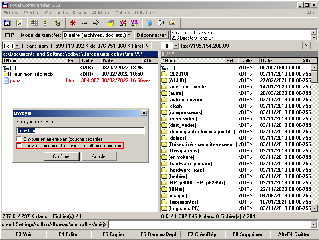Image resolution: width=319 pixels, height=240 pixels.
Task: Open the right drive [-0-] dropdown
Action: [175, 46]
